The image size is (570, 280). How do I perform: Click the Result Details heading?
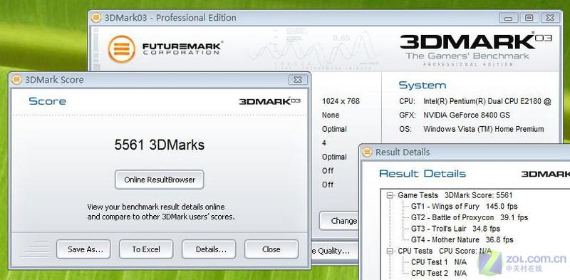pos(422,174)
